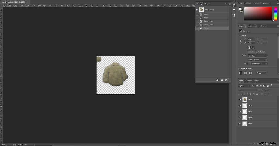Hide the Mip 4 layer
Viewport: 279px width, 146px height.
pos(240,112)
